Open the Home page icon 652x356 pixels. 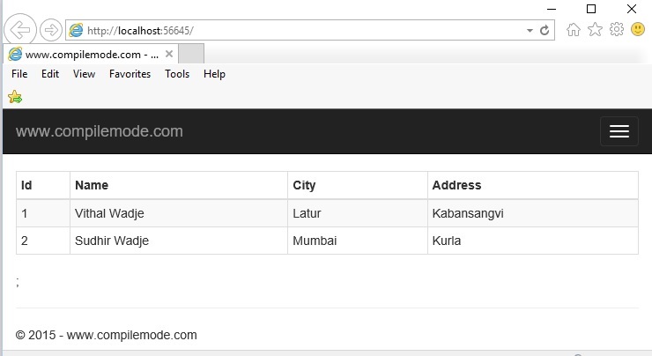pyautogui.click(x=574, y=29)
